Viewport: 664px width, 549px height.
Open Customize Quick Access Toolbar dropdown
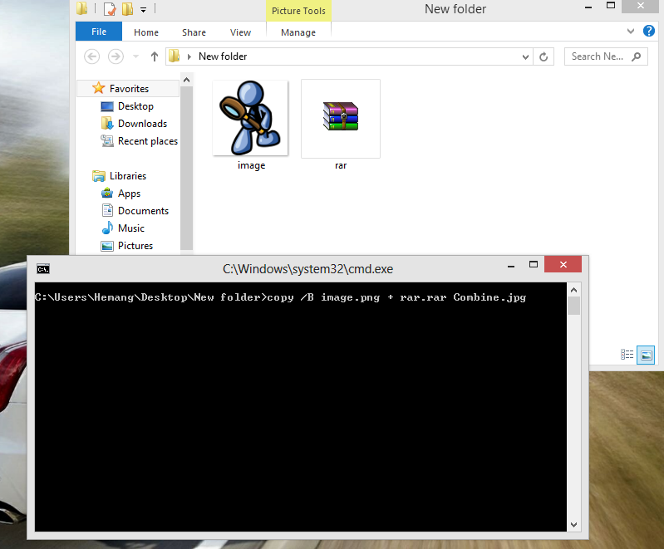(144, 10)
